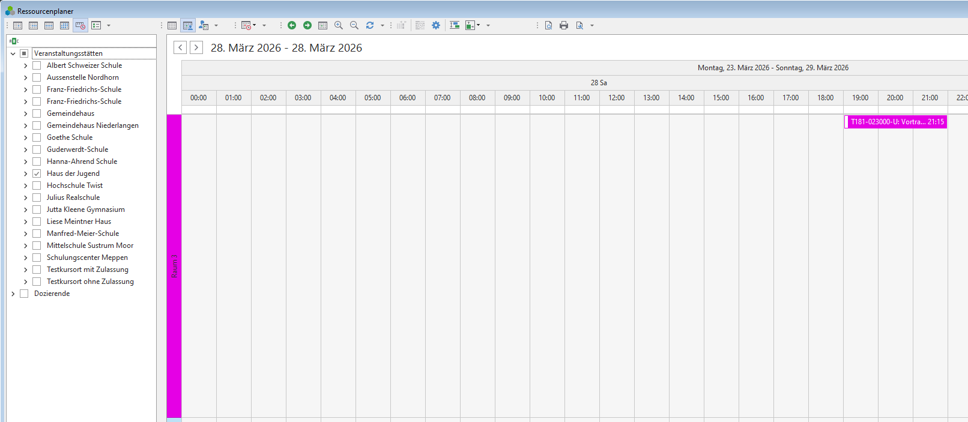Zoom in with the magnifier plus icon
The height and width of the screenshot is (422, 968).
coord(339,25)
